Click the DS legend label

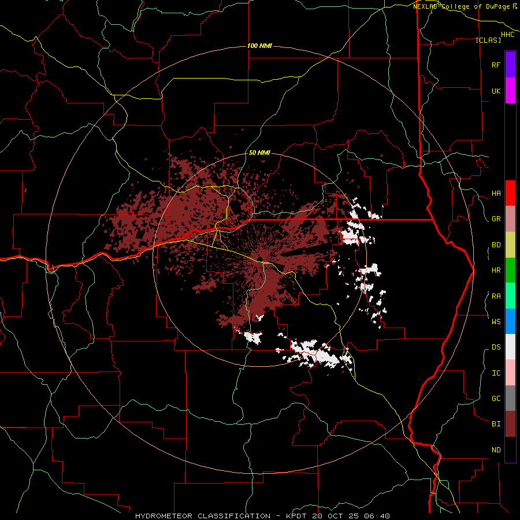496,347
